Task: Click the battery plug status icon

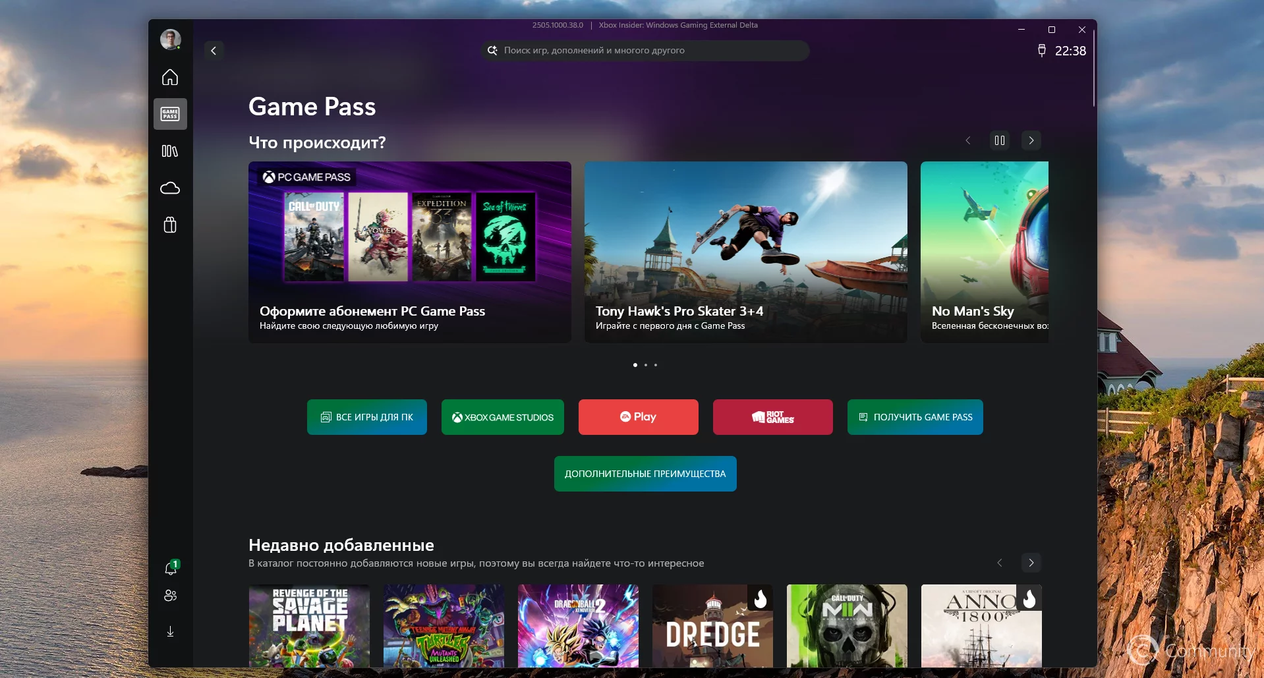Action: pyautogui.click(x=1042, y=51)
